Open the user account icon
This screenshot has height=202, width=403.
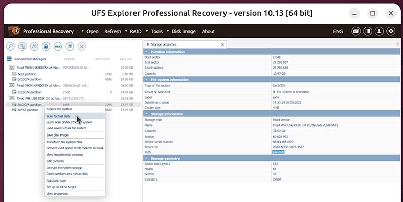click(x=379, y=31)
